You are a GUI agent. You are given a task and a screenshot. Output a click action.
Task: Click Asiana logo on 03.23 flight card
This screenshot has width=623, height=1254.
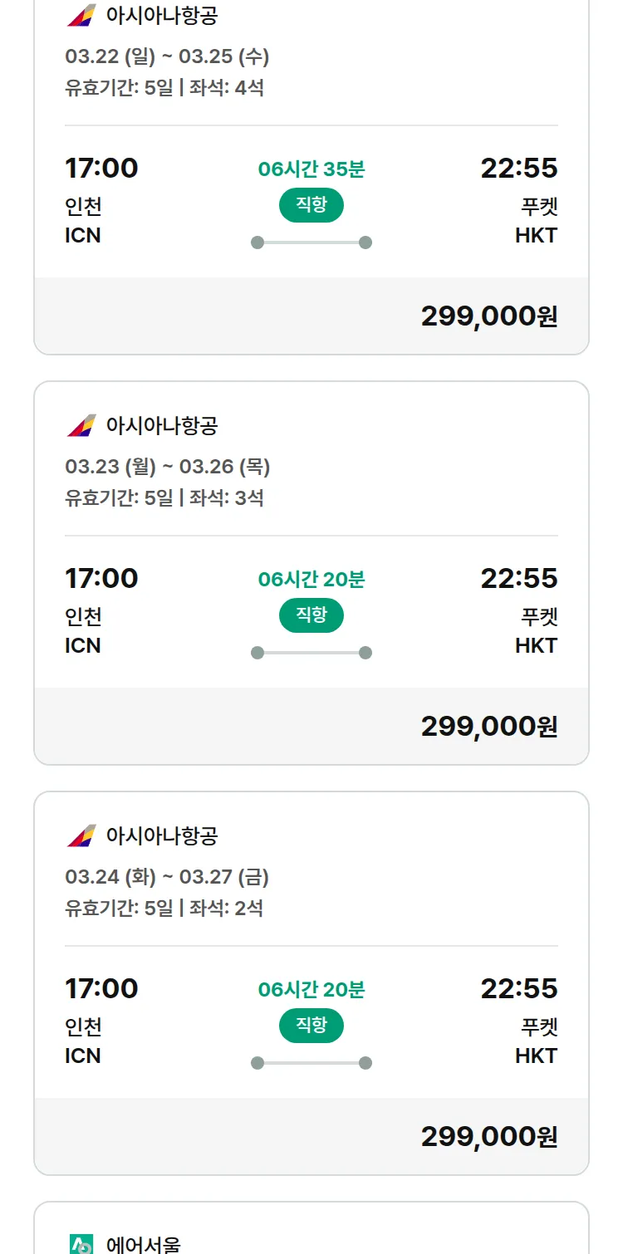coord(81,425)
